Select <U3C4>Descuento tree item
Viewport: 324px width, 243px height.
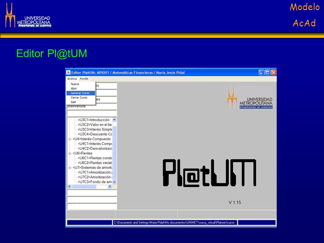coord(95,134)
